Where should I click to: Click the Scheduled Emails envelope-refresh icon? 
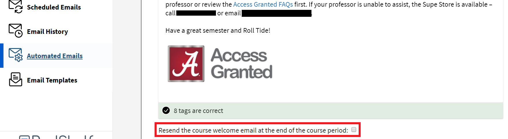[x=15, y=7]
